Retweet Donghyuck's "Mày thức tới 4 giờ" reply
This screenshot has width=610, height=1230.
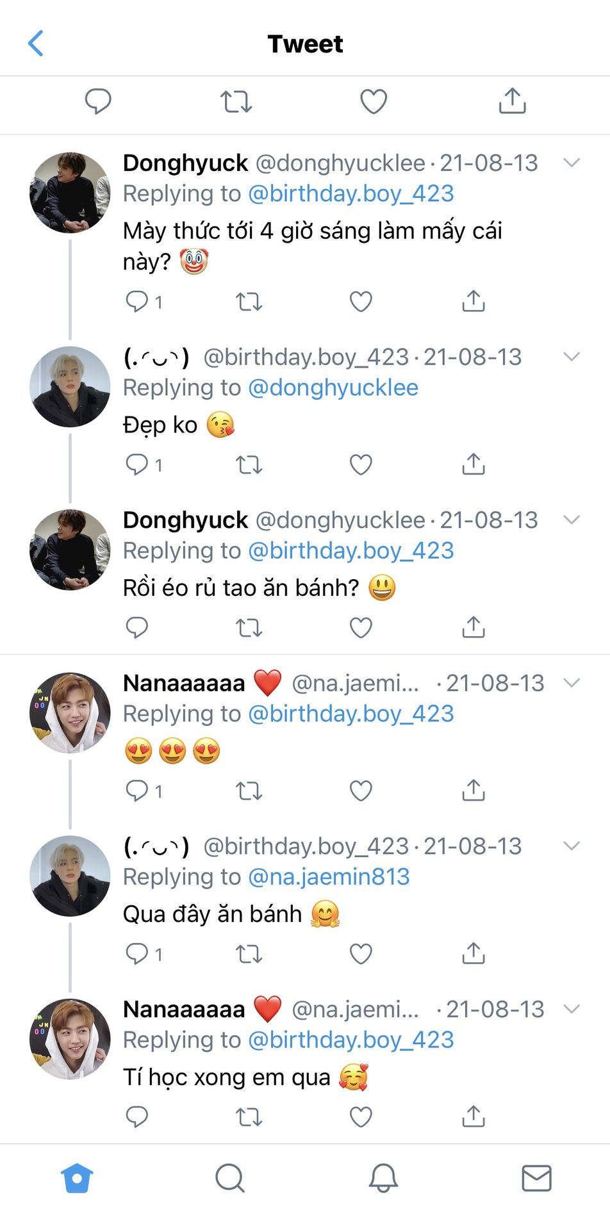point(249,301)
